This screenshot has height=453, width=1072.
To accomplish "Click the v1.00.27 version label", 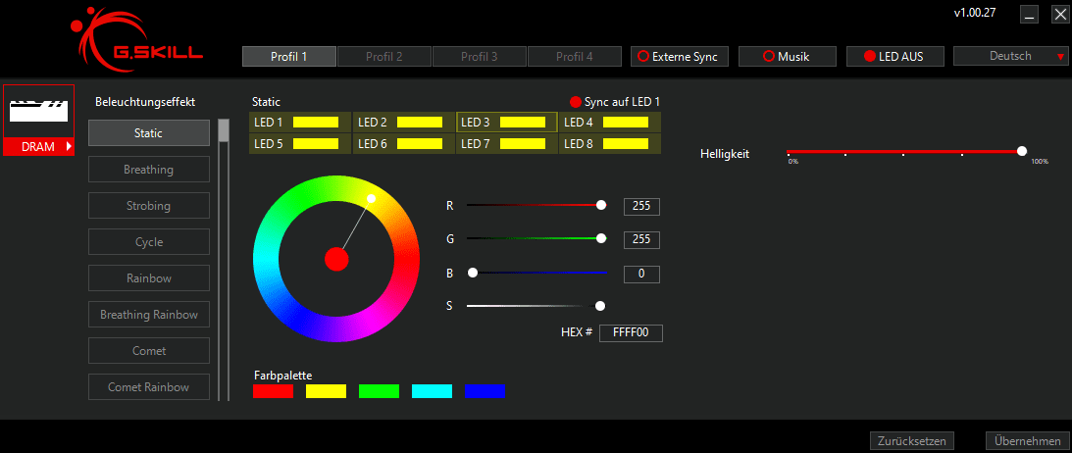I will (x=974, y=13).
